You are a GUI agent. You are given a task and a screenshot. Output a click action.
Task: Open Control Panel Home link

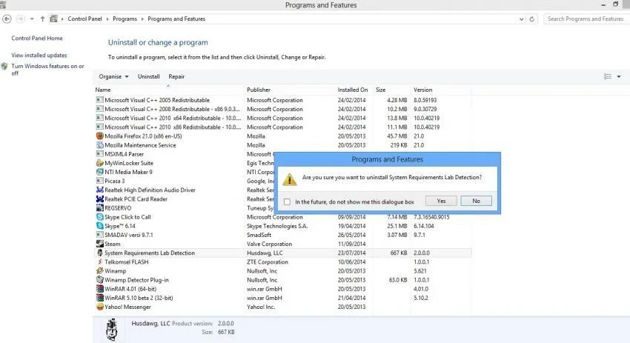(x=37, y=39)
